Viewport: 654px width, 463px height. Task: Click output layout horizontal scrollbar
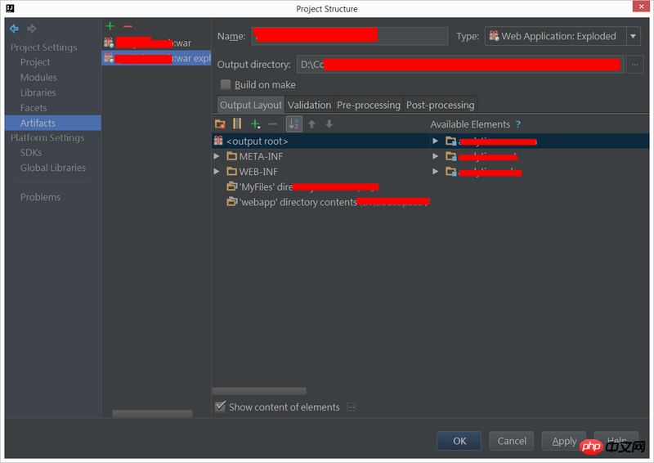(259, 391)
